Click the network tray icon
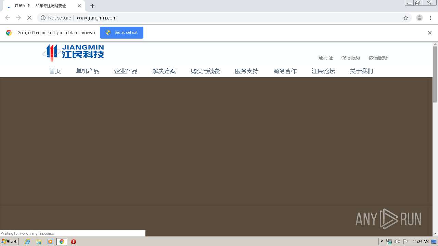The image size is (438, 246). 389,242
